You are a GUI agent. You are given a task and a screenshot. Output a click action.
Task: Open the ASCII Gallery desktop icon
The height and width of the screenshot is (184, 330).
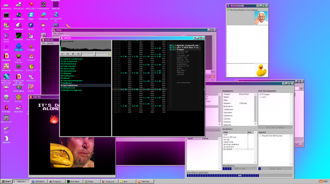point(18,88)
